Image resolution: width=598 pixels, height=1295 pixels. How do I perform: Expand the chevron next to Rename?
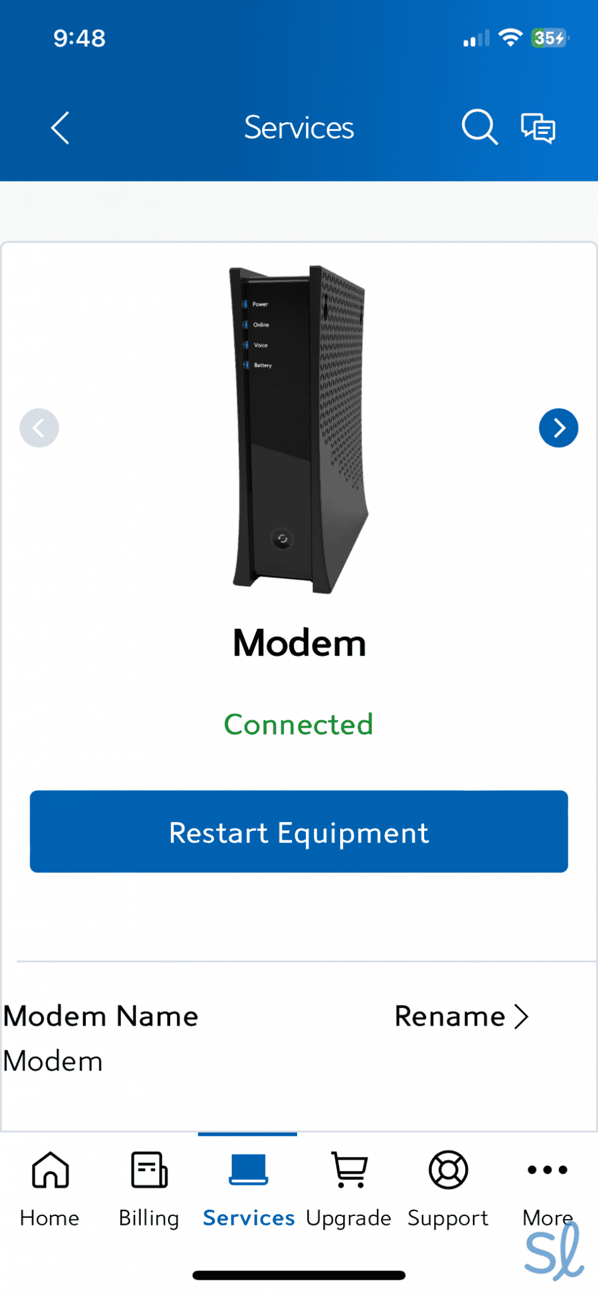(x=522, y=1017)
